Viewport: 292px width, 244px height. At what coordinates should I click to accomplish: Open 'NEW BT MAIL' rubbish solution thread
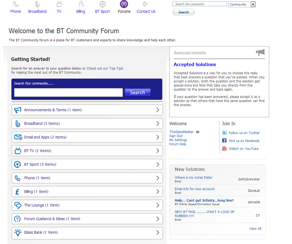coord(205,214)
